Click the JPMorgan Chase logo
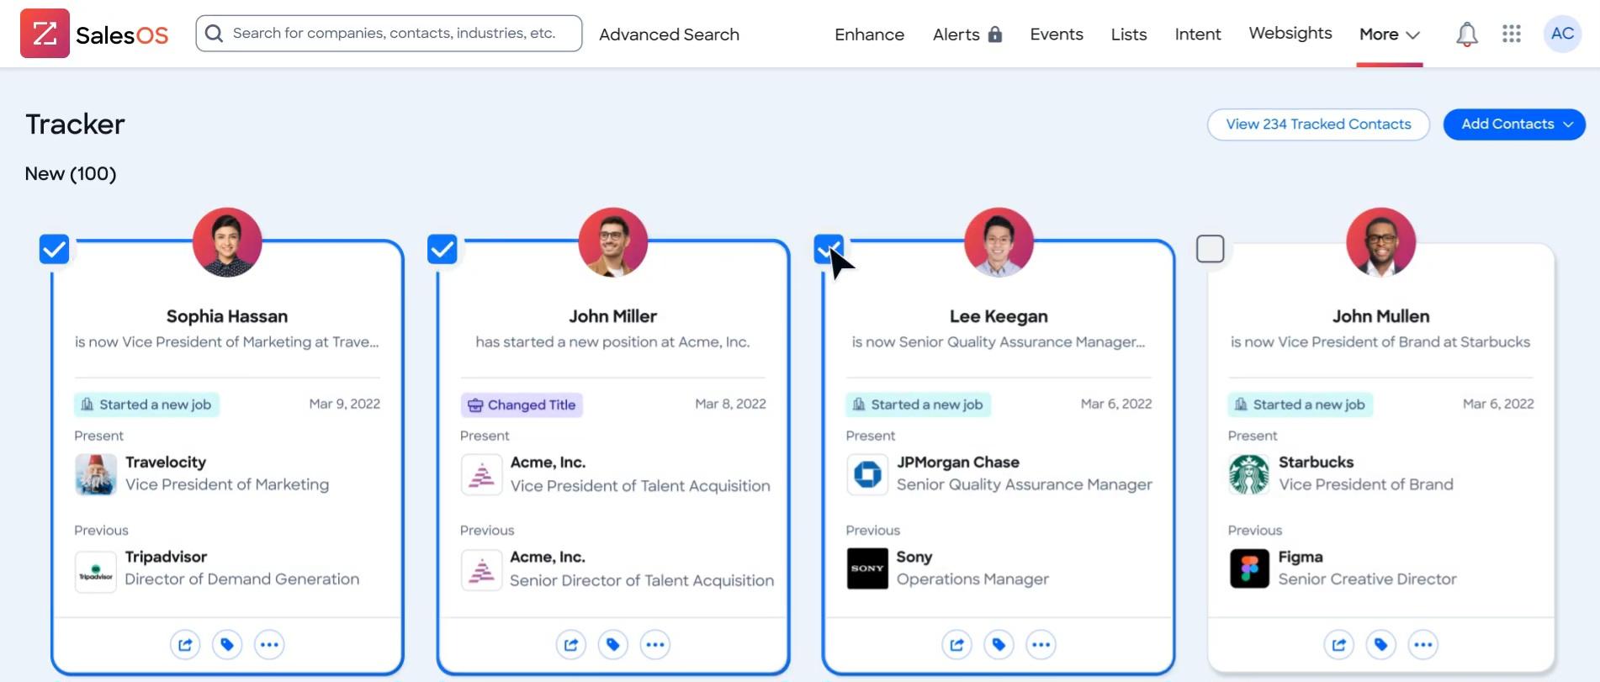Screen dimensions: 1600x682 [x=867, y=474]
